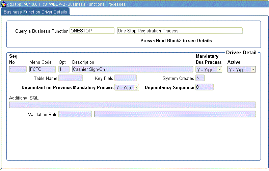This screenshot has height=171, width=269.
Task: Click the Validation Rule description field
Action: click(x=175, y=114)
